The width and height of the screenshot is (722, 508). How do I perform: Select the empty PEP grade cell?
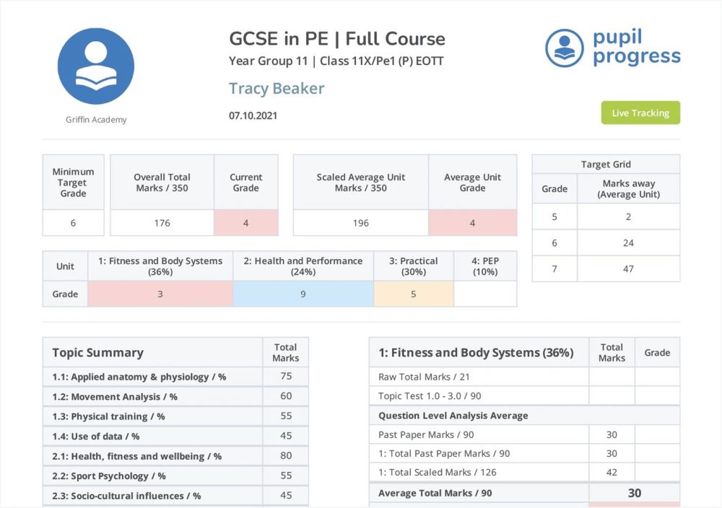[484, 294]
